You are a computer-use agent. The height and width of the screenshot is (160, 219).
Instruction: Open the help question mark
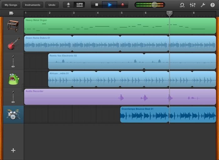coord(212,5)
